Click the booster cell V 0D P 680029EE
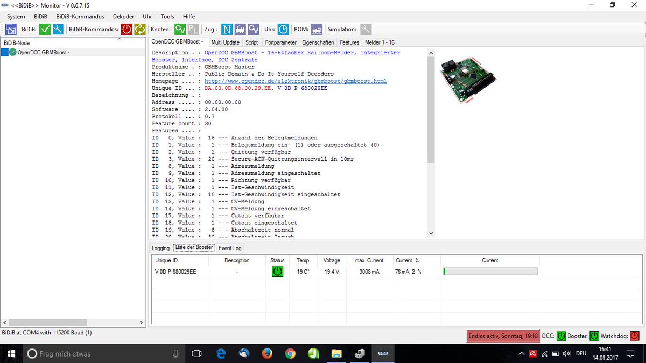The height and width of the screenshot is (363, 646). (175, 272)
